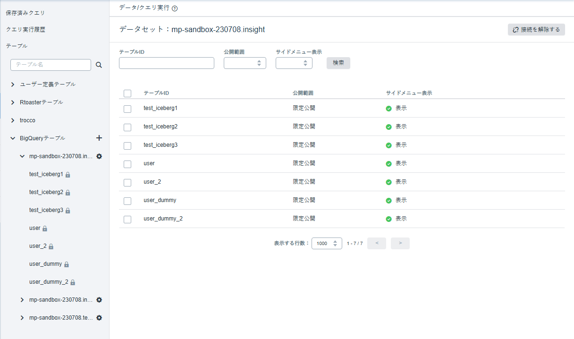This screenshot has height=339, width=574.
Task: Check the user_dummy row checkbox
Action: 127,201
